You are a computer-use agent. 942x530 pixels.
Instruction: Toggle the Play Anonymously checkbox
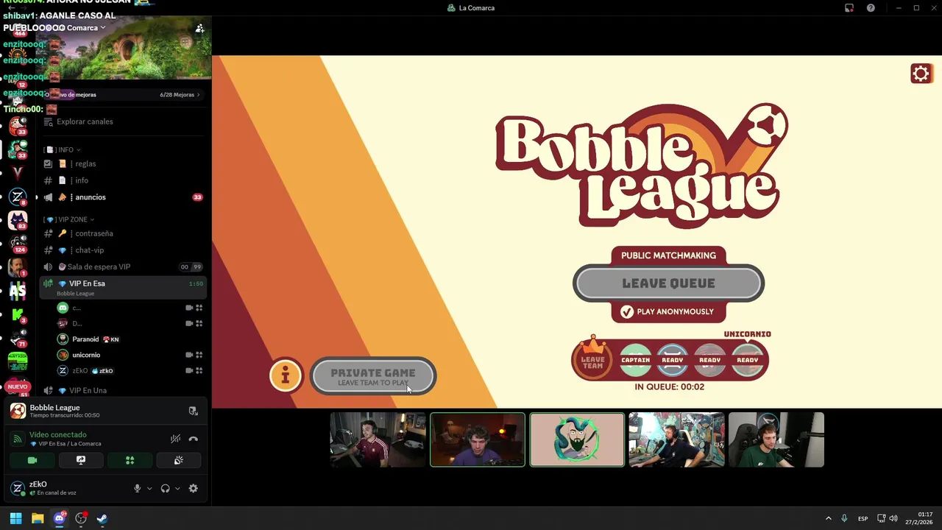[x=626, y=311]
